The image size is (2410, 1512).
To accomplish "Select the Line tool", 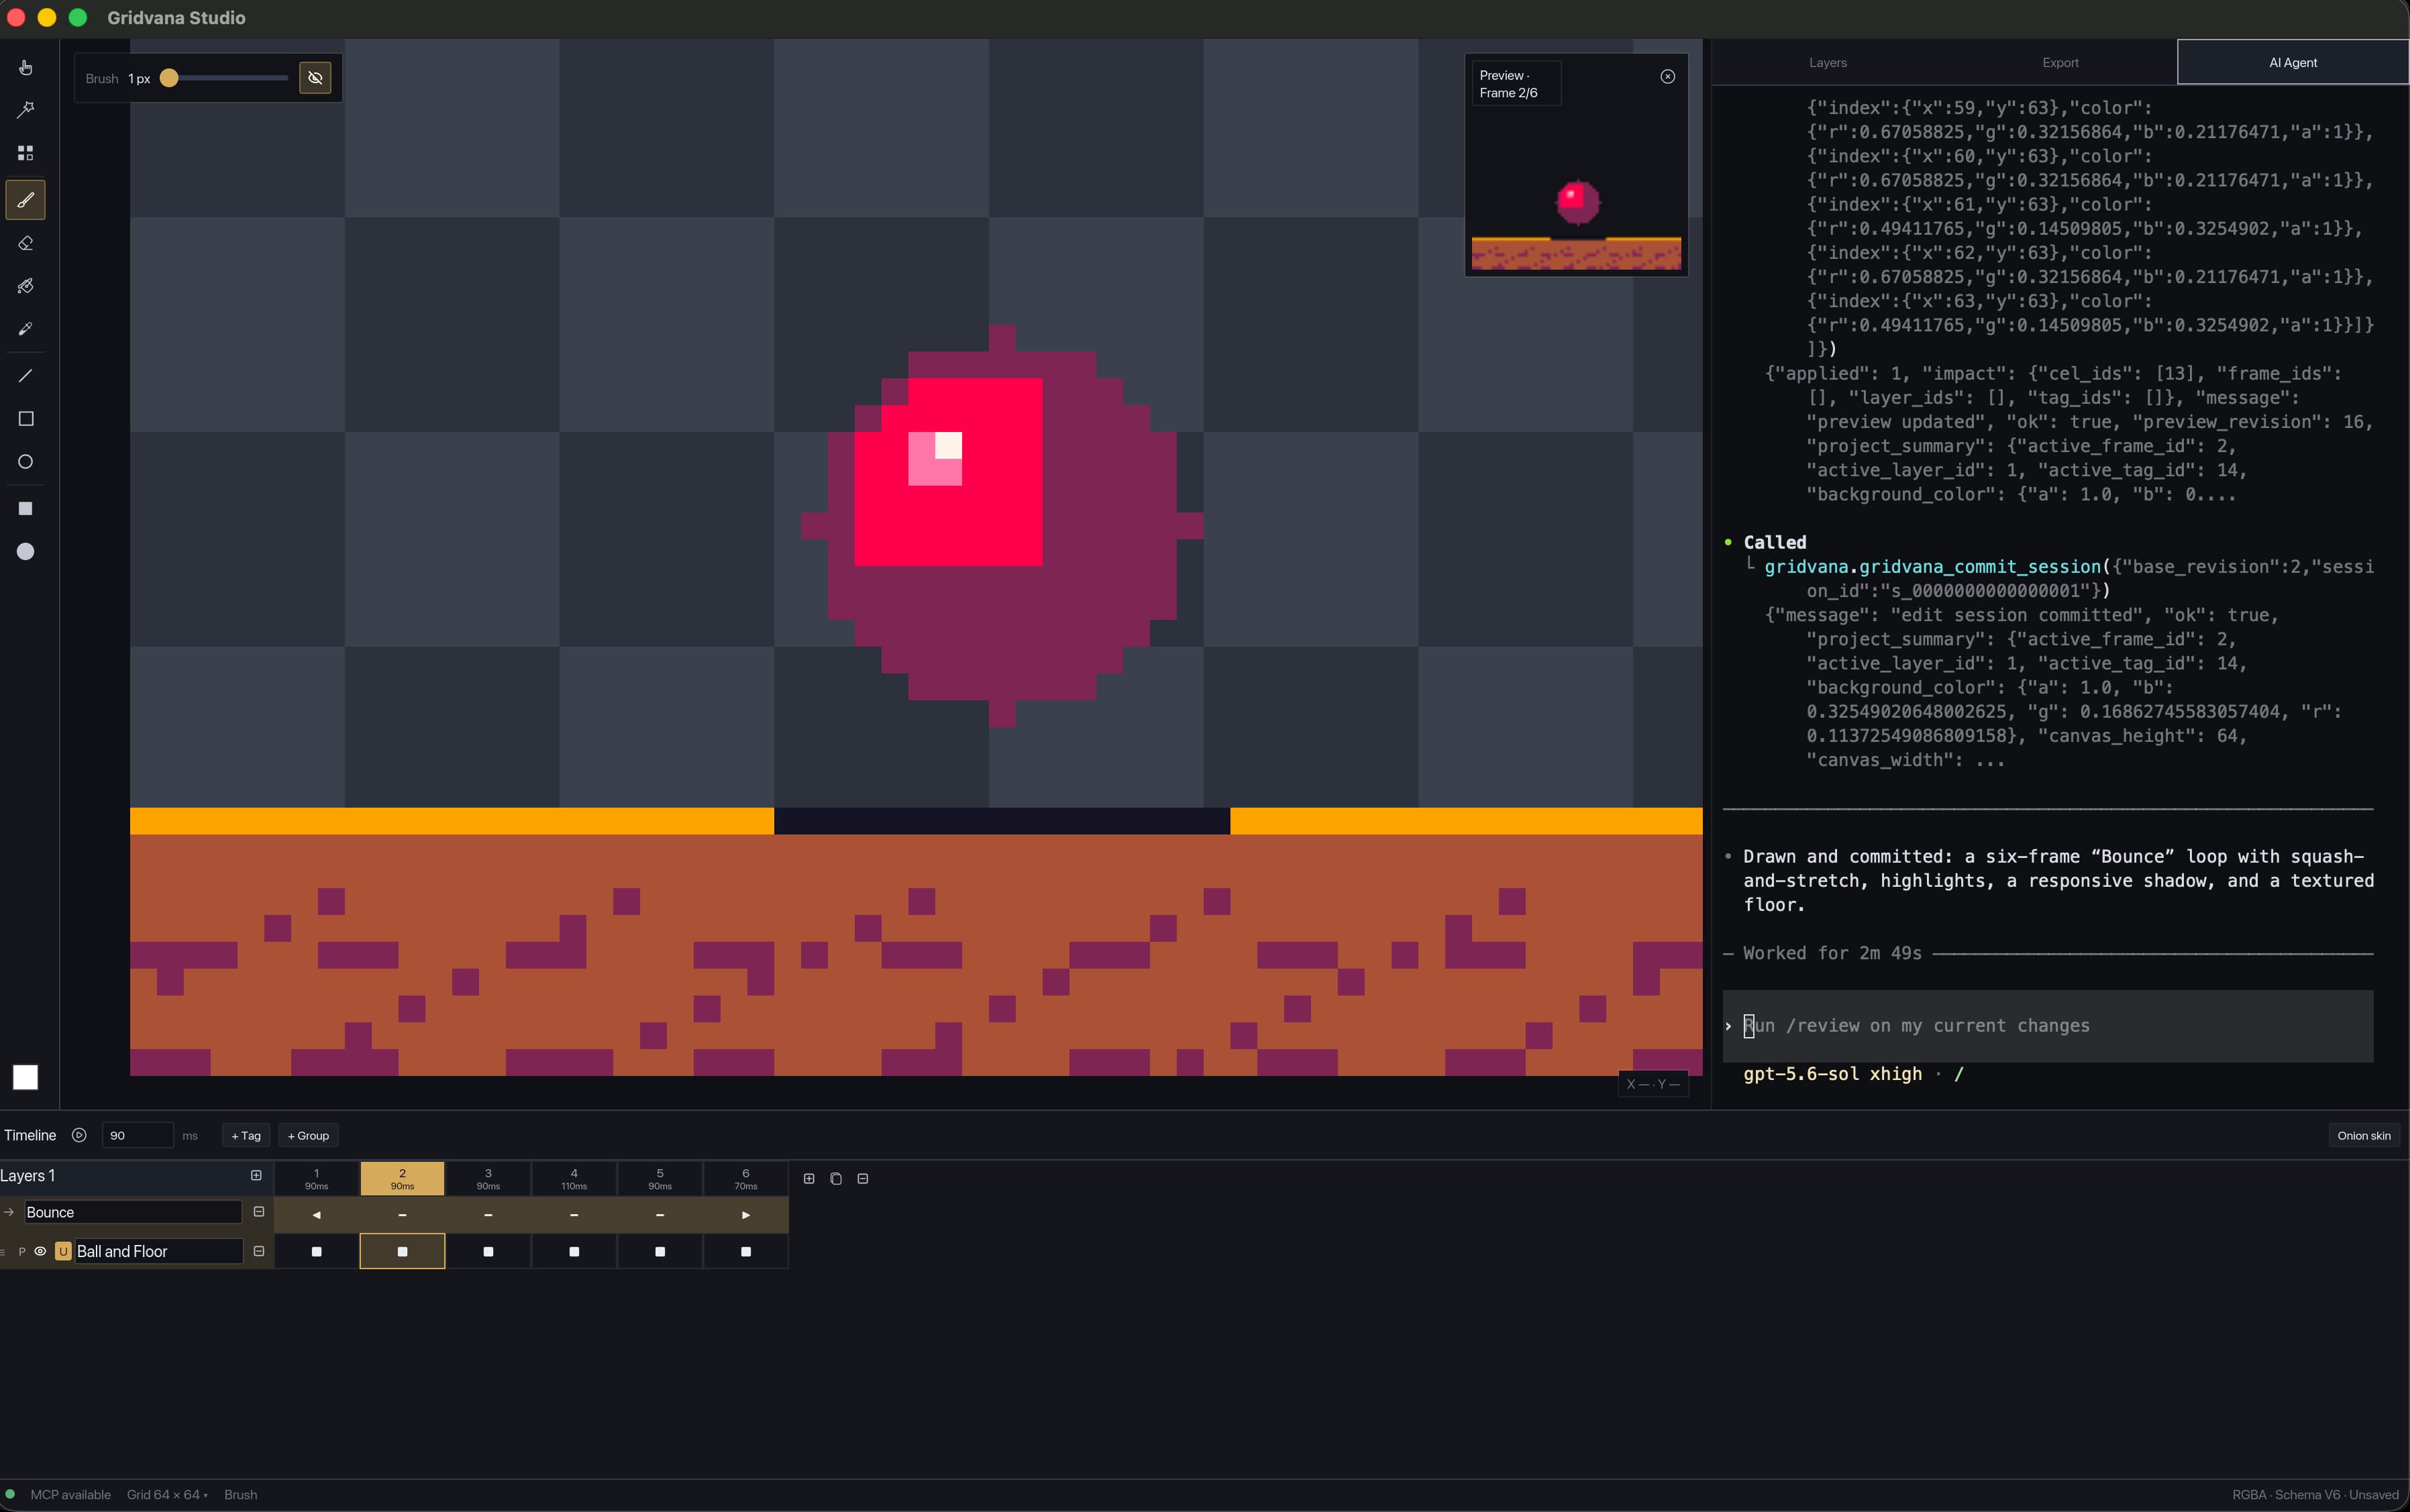I will 26,376.
